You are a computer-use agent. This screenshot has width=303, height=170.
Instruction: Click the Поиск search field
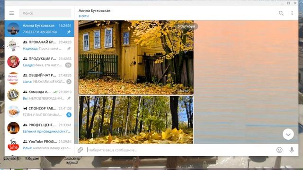coord(45,13)
